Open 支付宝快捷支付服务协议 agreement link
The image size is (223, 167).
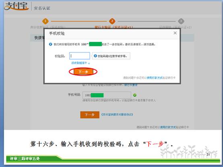pos(117,114)
